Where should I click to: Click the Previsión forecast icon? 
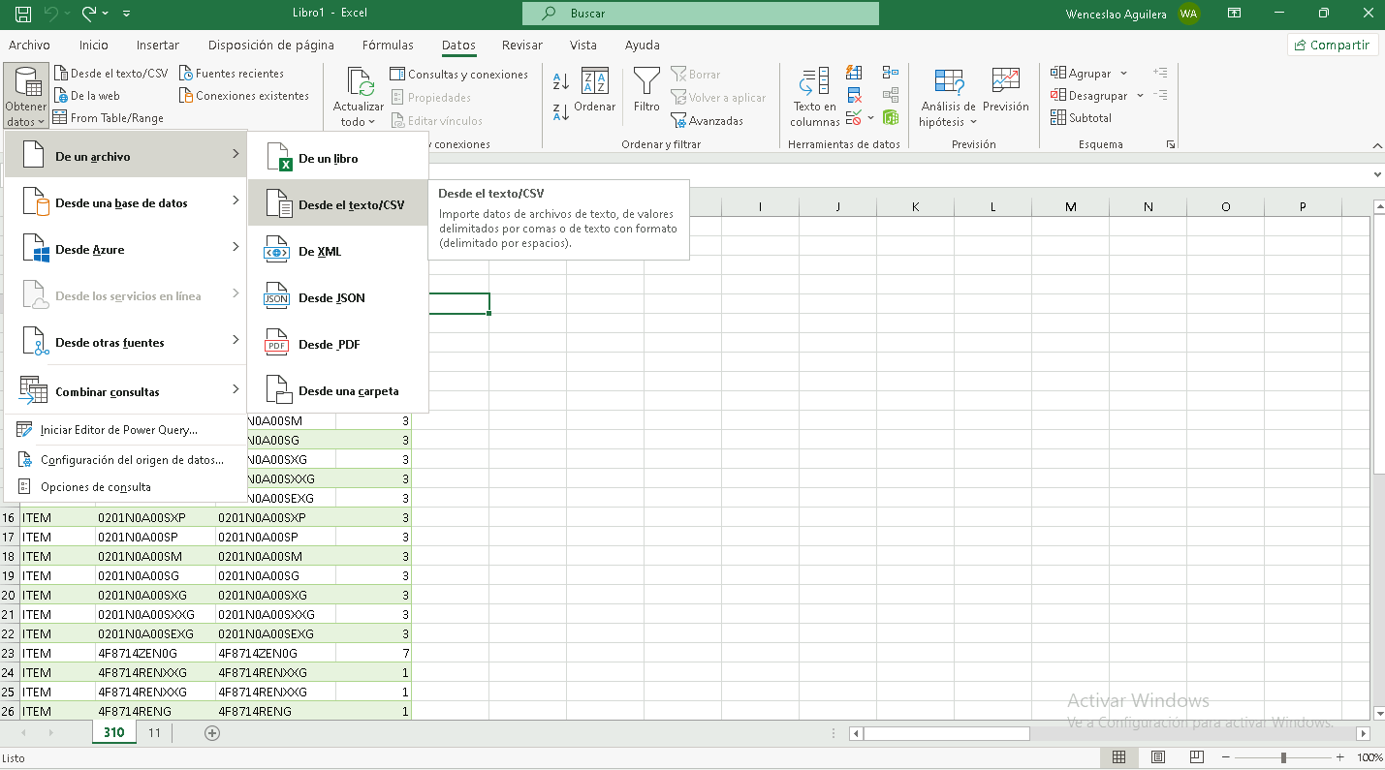tap(1005, 83)
